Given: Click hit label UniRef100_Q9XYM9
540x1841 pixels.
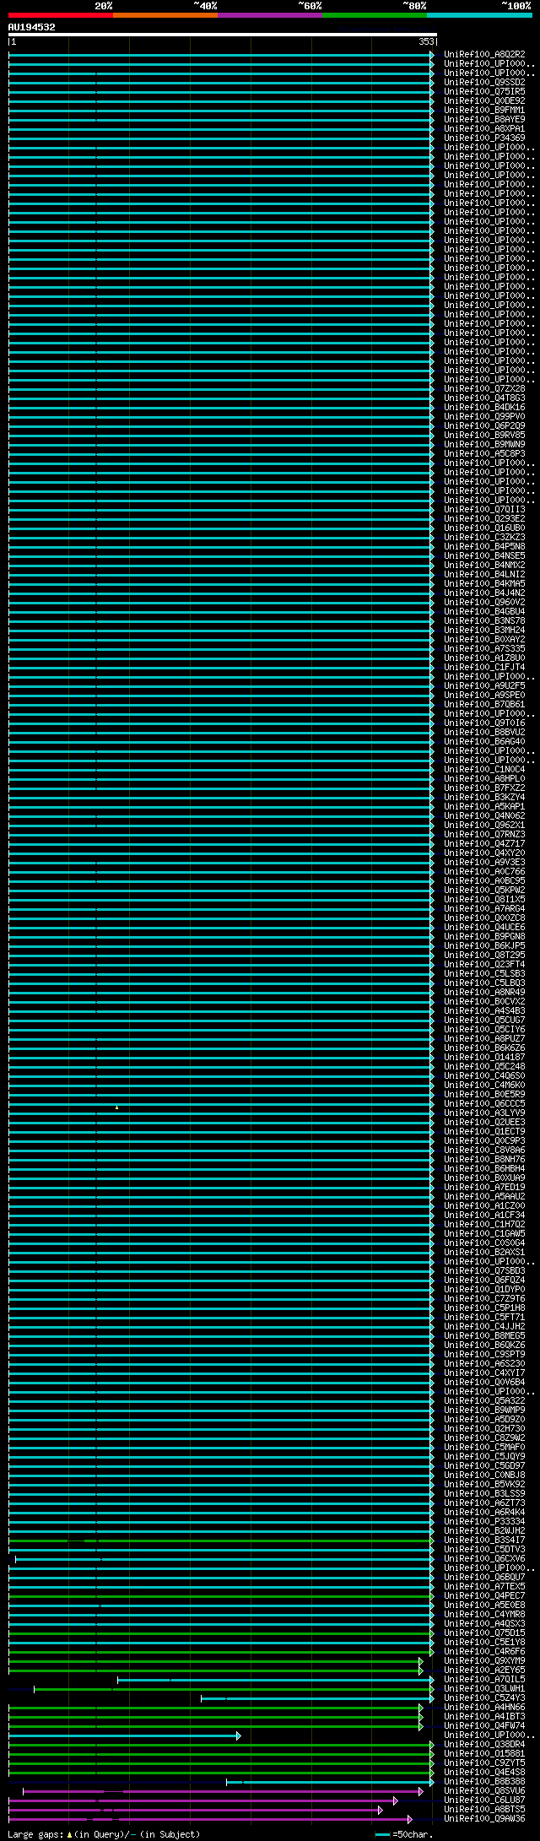Looking at the screenshot, I should pyautogui.click(x=484, y=1660).
